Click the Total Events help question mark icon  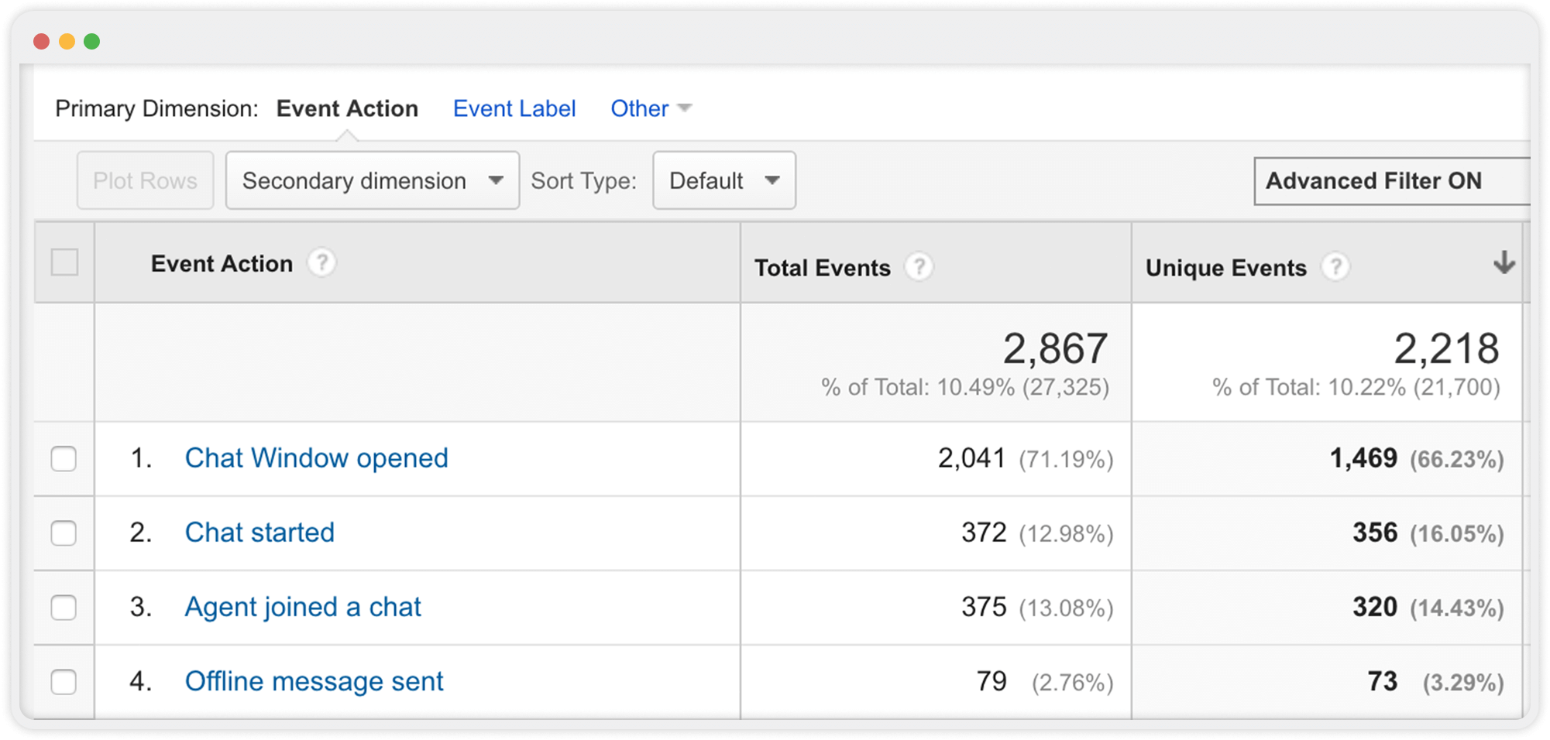[x=919, y=267]
